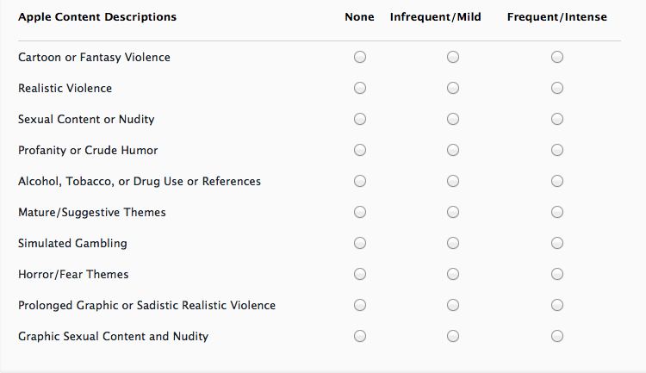
Task: Select None for Cartoon or Fantasy Violence
Action: [360, 57]
